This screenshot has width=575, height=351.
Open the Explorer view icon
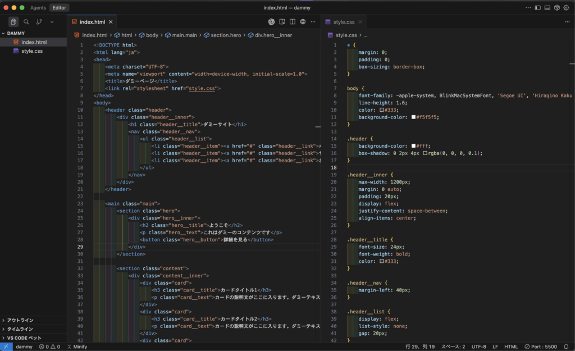pyautogui.click(x=13, y=22)
